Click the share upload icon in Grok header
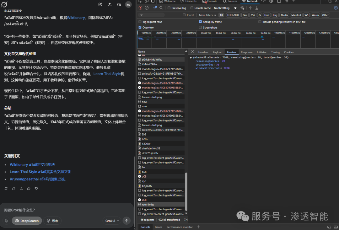Screen dimensions: 339x230 pos(110,4)
